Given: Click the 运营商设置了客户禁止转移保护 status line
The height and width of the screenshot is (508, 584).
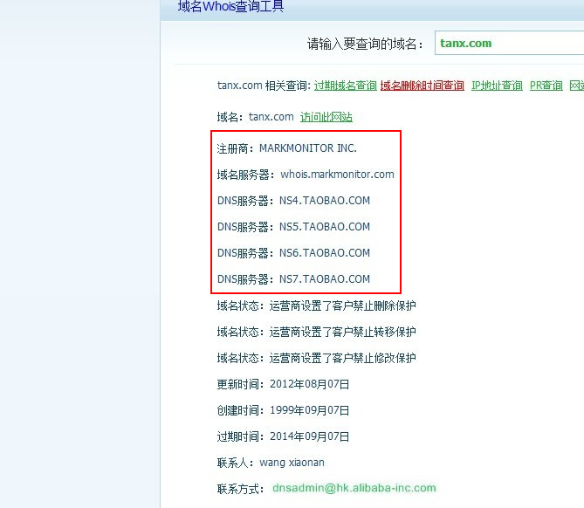Looking at the screenshot, I should point(343,332).
